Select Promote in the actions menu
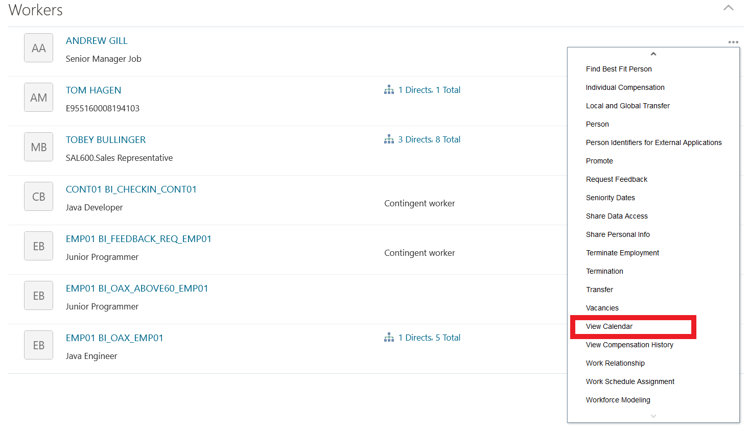Screen dimensions: 749x431 (599, 161)
